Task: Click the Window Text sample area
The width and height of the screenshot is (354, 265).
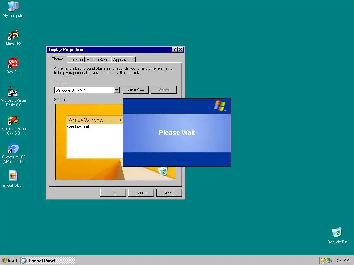Action: pos(78,127)
